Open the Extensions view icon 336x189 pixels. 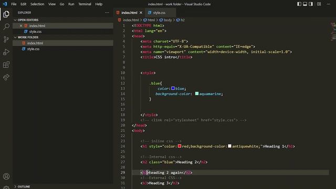pos(6,65)
